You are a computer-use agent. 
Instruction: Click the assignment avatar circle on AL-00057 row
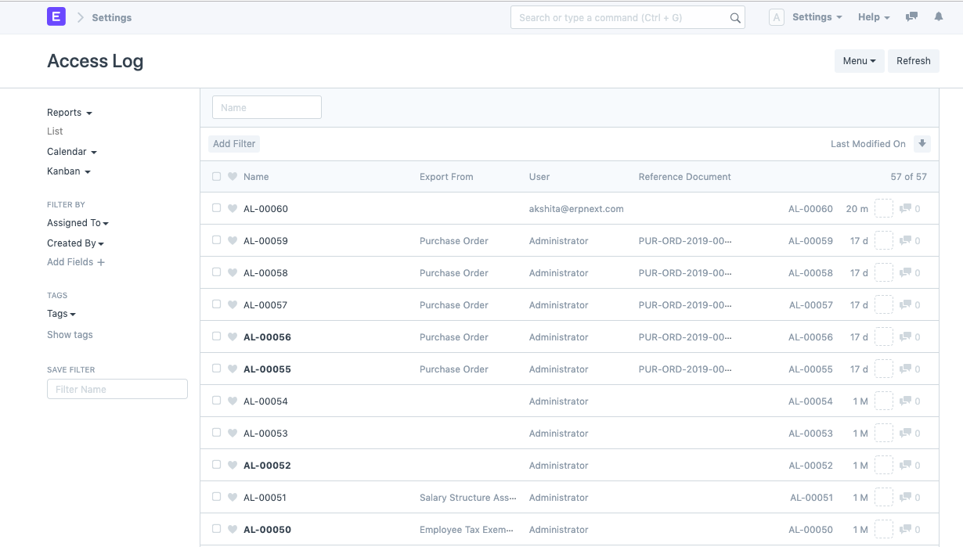[x=883, y=304]
